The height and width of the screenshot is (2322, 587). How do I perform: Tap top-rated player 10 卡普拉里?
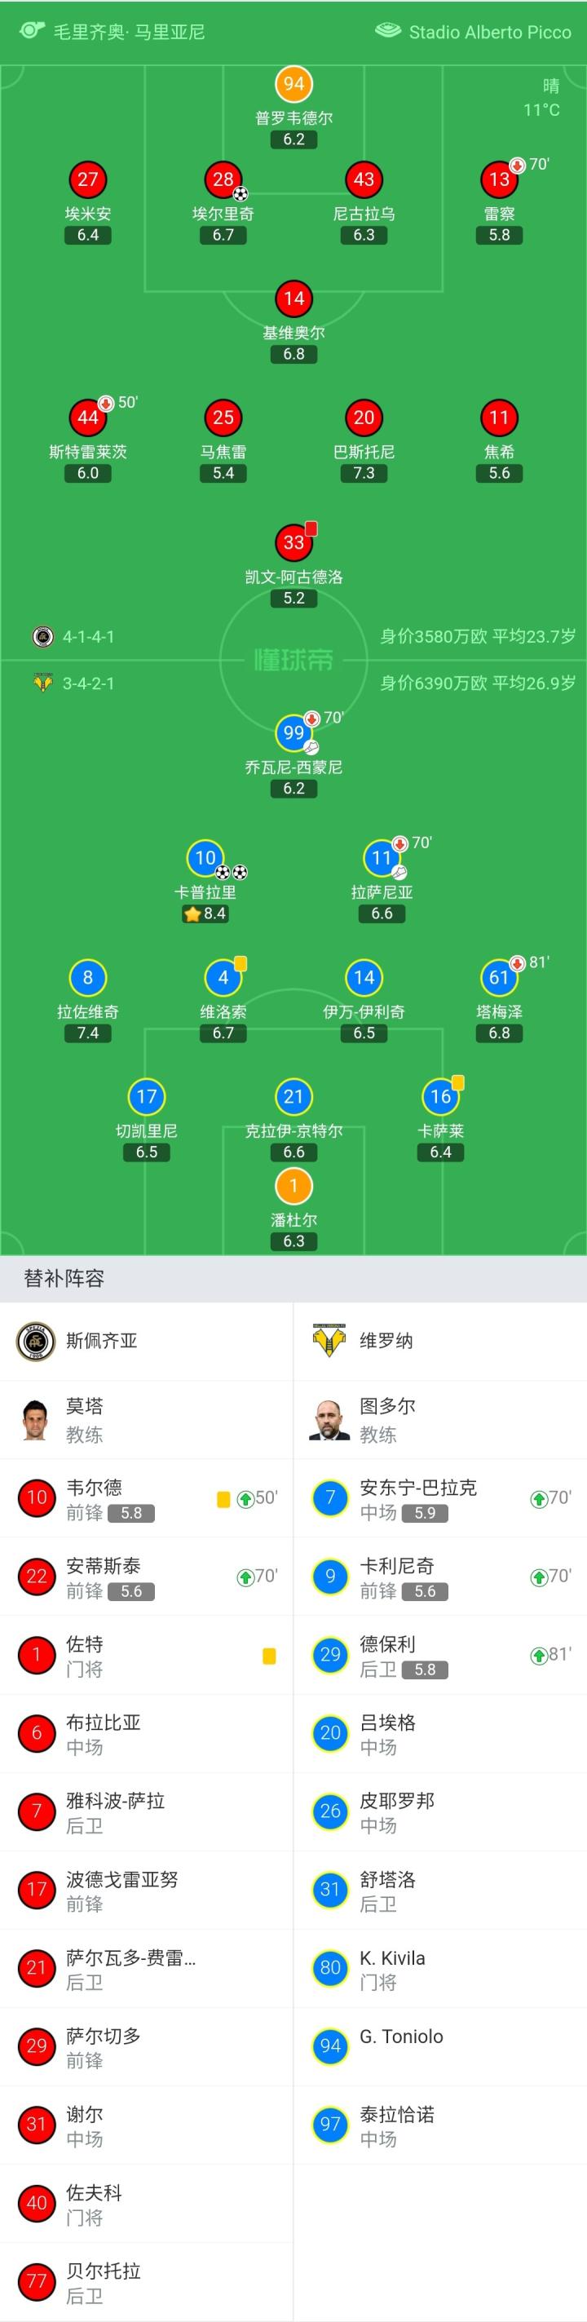click(x=205, y=858)
